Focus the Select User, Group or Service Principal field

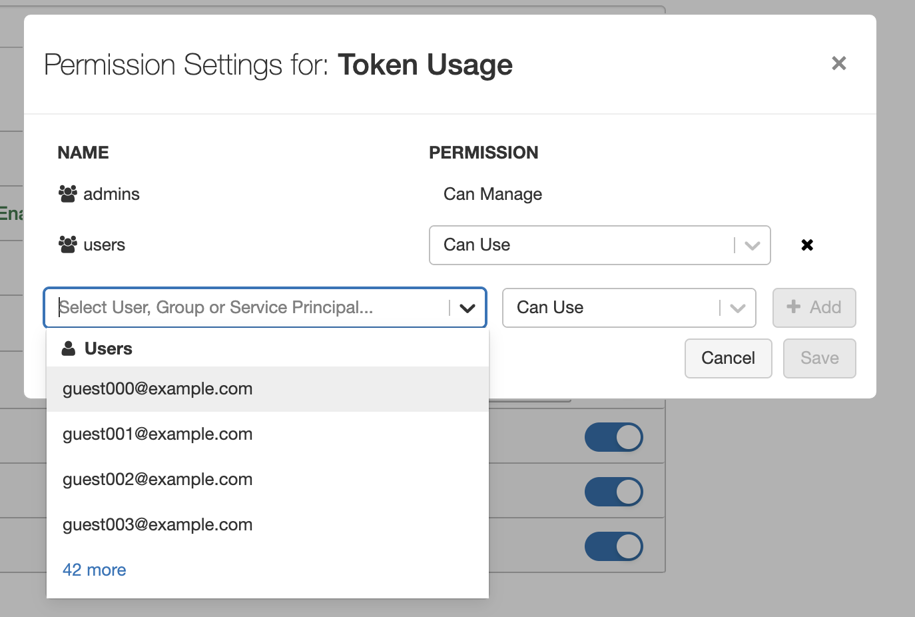246,307
